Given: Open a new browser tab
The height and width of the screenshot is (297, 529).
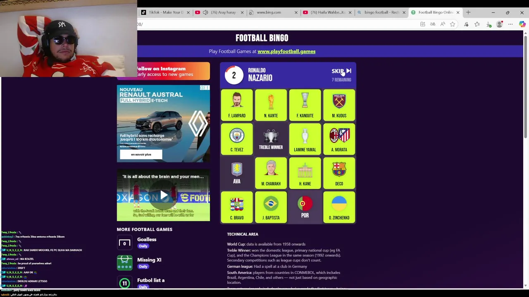Looking at the screenshot, I should [x=468, y=12].
